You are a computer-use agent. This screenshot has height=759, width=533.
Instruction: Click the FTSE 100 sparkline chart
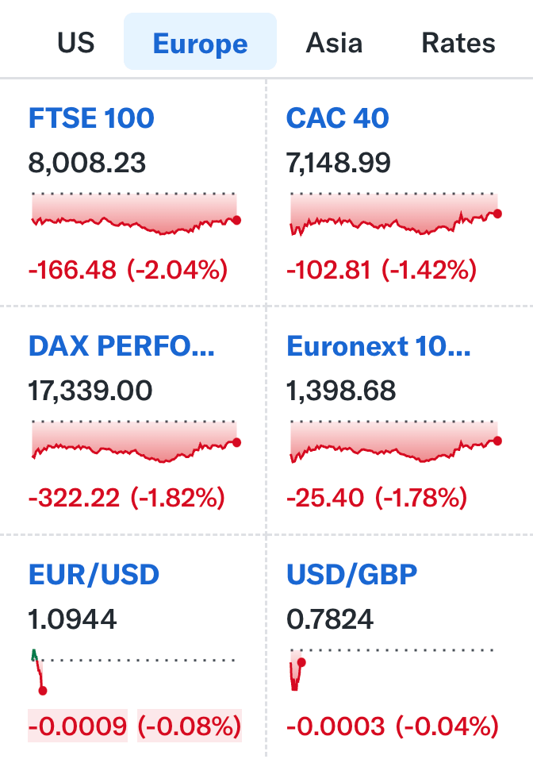point(135,214)
